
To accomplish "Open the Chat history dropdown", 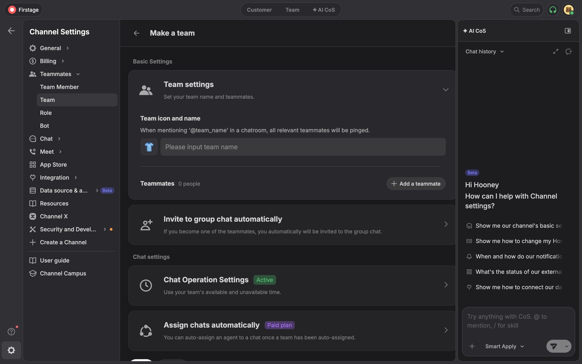I will [485, 52].
